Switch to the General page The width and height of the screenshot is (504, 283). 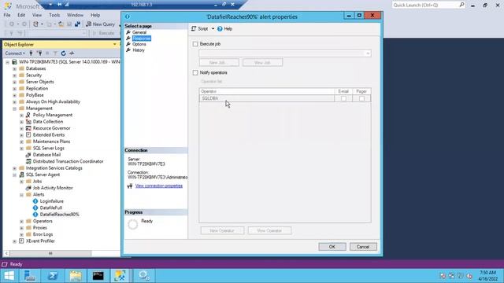[x=139, y=32]
